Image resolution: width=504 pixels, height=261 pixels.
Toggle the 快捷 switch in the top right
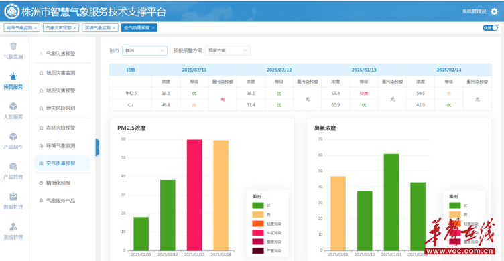tap(490, 28)
